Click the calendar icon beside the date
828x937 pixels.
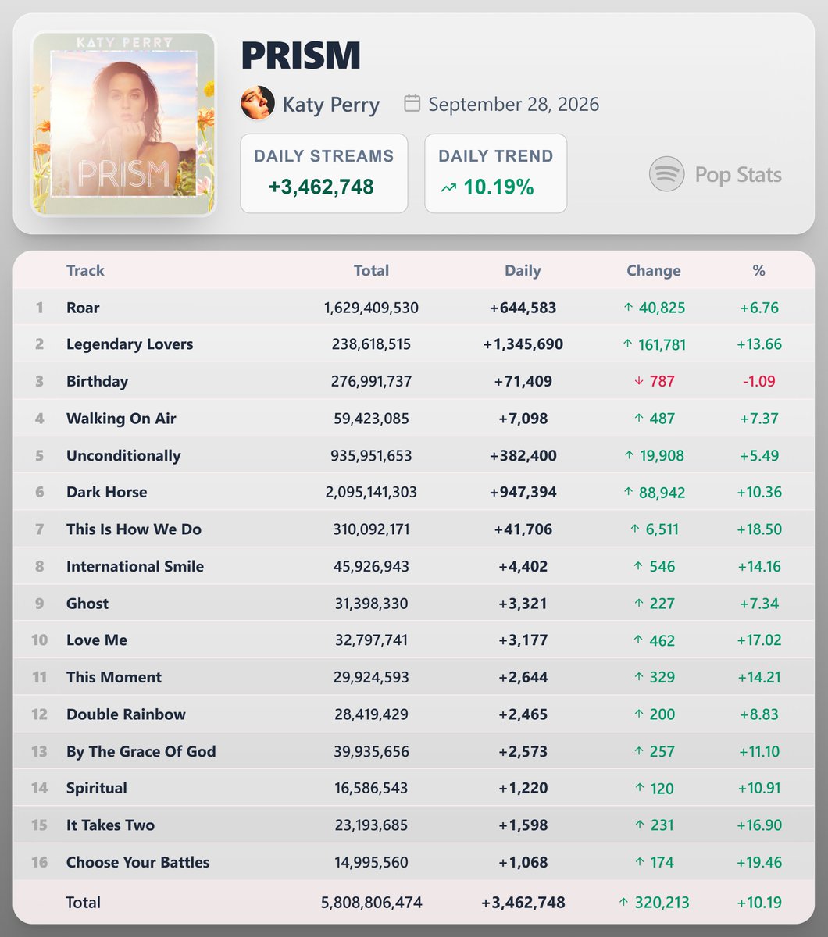412,103
